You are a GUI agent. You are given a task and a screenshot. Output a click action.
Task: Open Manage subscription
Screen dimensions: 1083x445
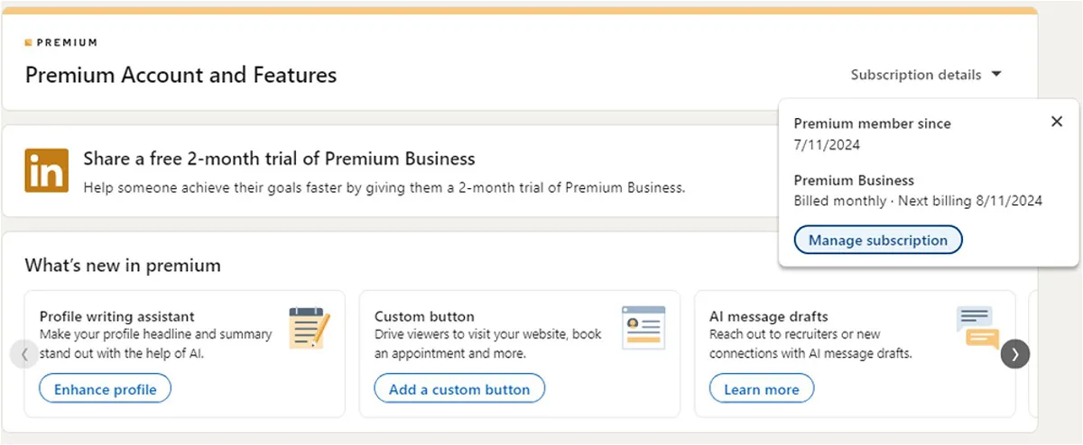[878, 241]
